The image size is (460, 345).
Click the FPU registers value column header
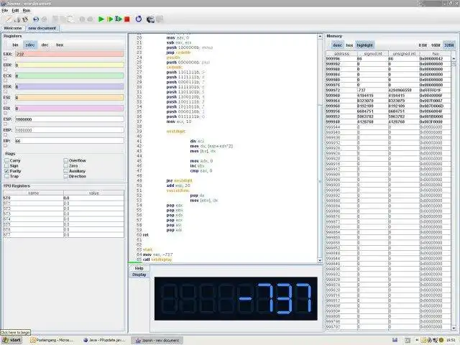coord(93,193)
